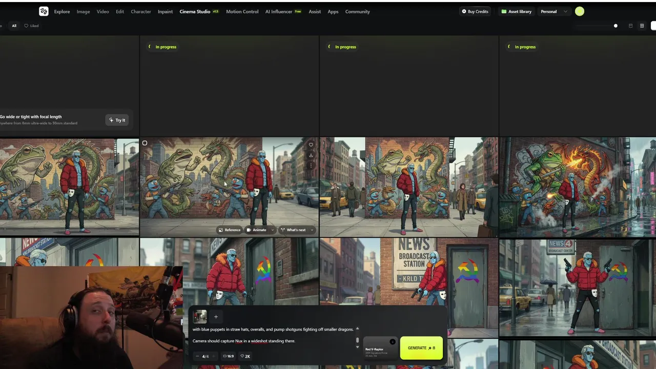Download the hovered image
The width and height of the screenshot is (656, 369).
point(311,155)
